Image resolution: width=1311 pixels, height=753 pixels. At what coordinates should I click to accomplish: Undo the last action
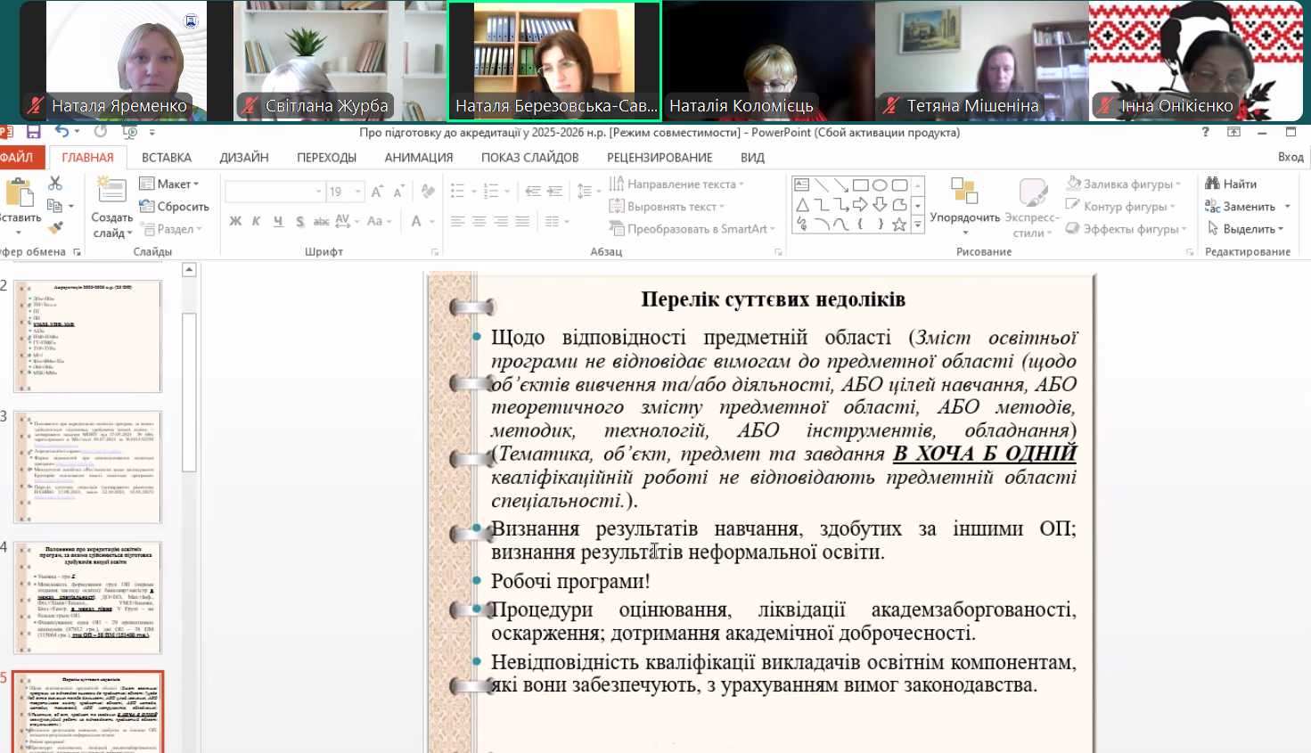[59, 132]
